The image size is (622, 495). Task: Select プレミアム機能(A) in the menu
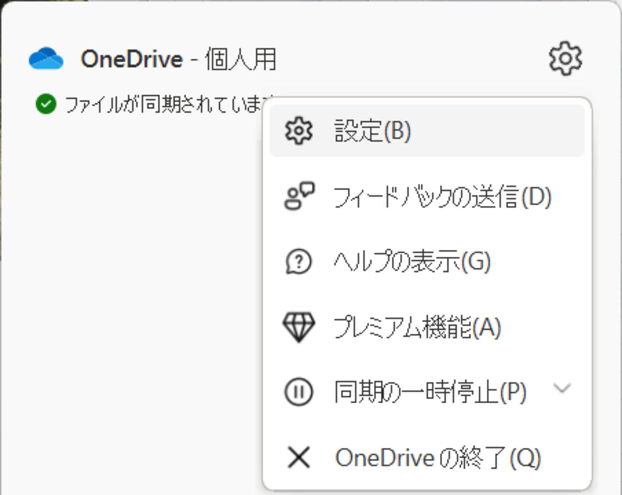(417, 327)
